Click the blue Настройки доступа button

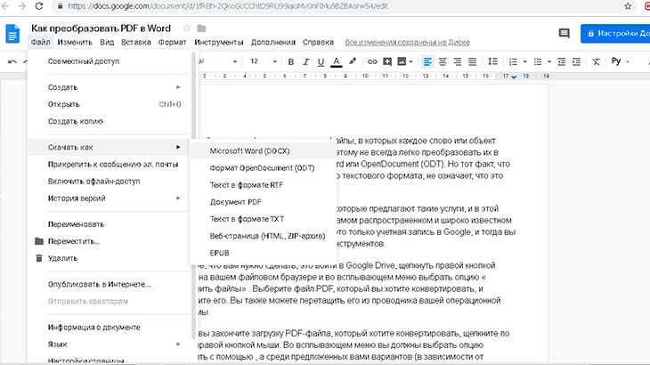coord(615,34)
